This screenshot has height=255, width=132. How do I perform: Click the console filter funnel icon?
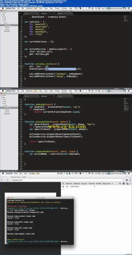(67, 187)
